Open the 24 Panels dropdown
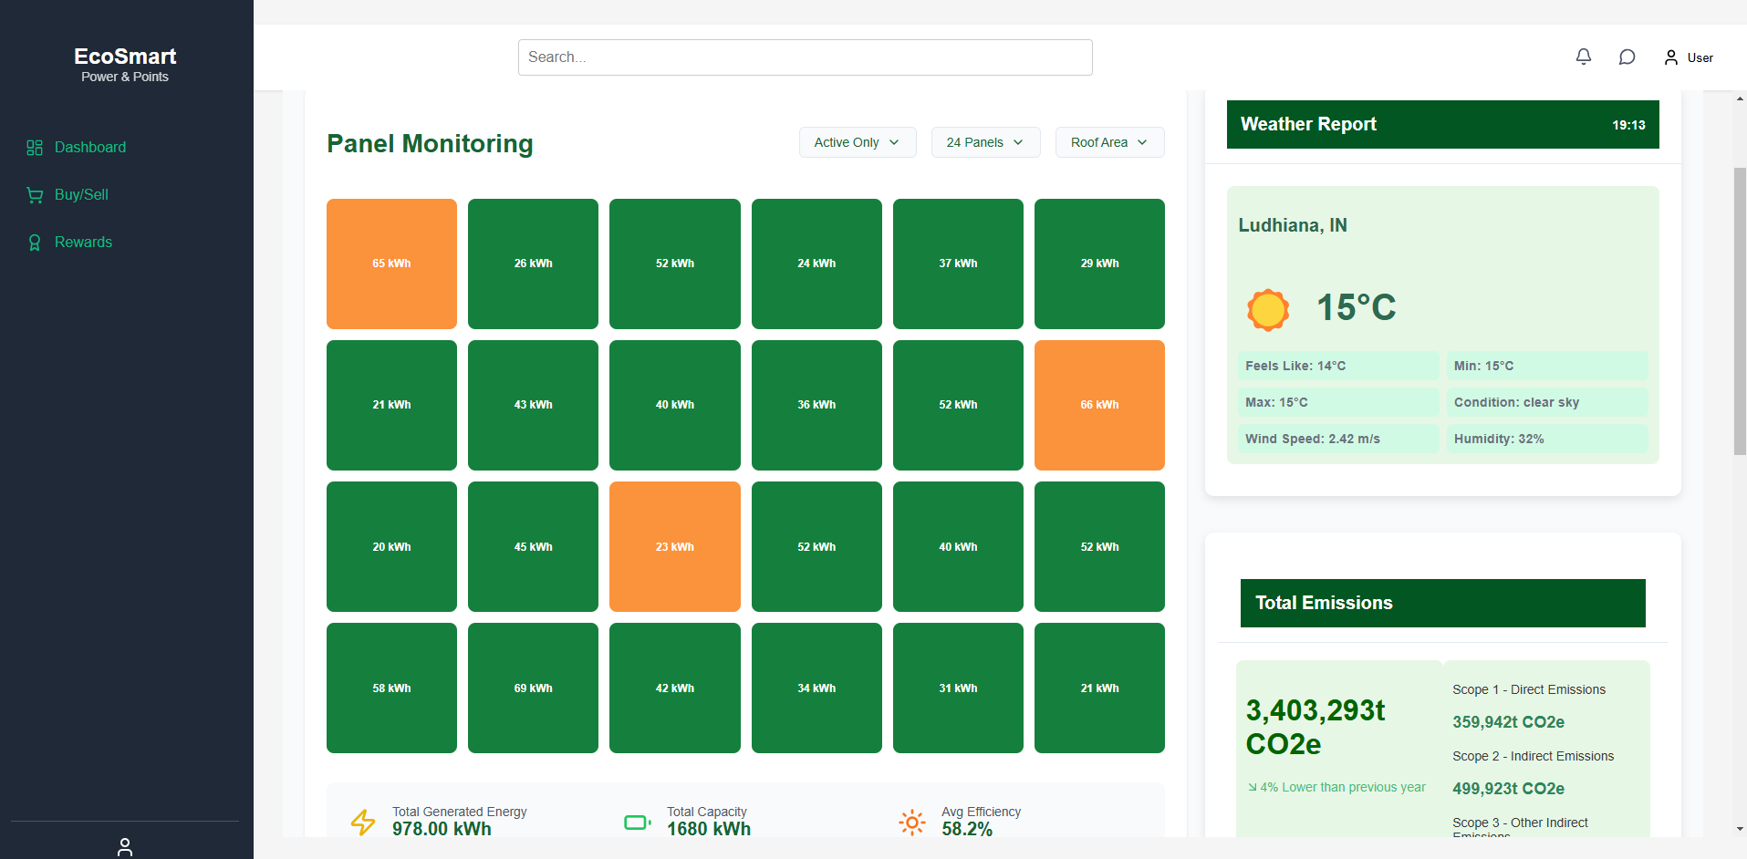 click(x=985, y=142)
